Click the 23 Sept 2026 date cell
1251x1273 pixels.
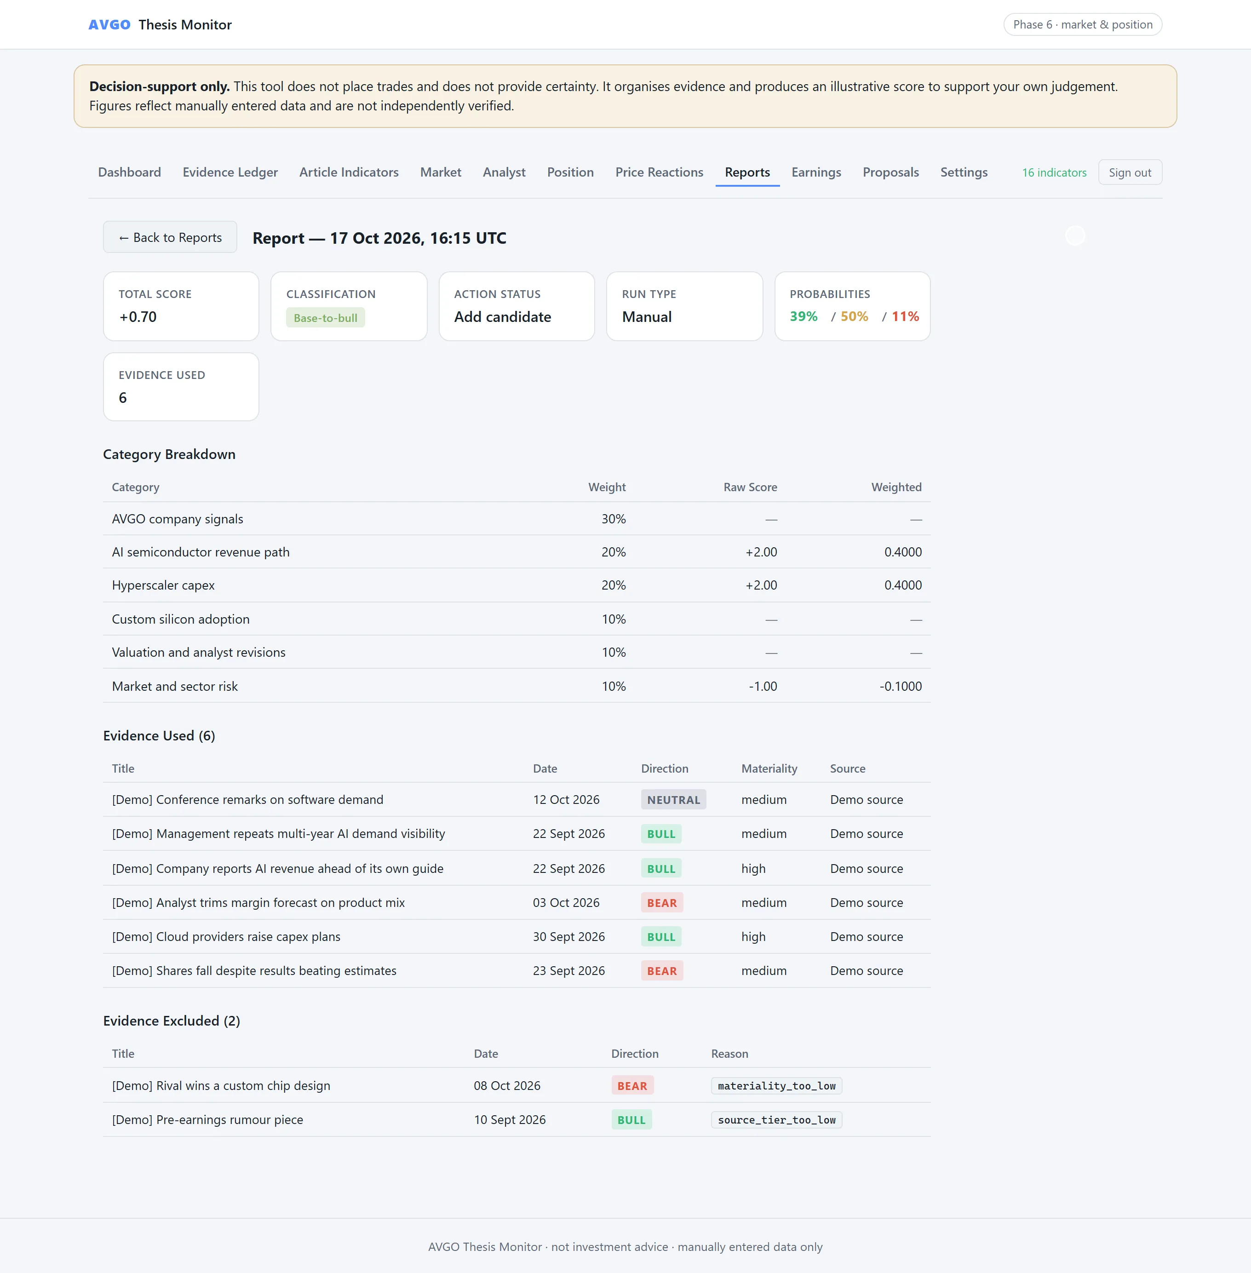tap(569, 971)
